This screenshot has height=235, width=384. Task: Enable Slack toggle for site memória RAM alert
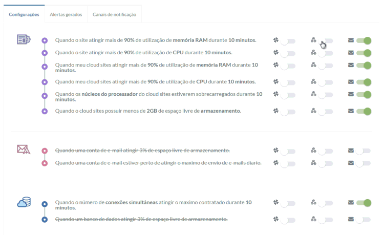(288, 41)
